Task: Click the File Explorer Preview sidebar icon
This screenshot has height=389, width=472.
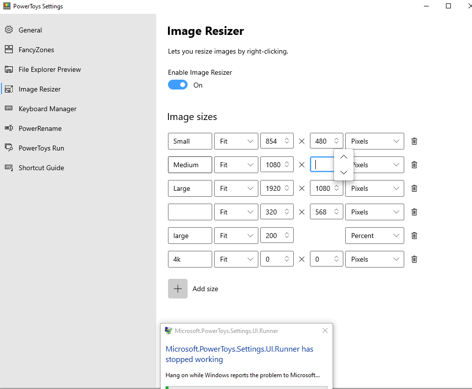Action: 9,69
